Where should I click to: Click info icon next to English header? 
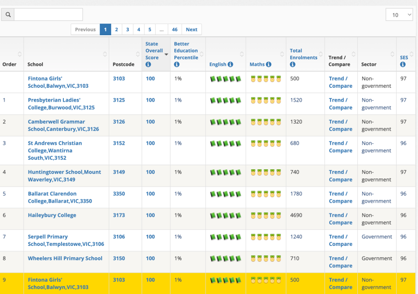click(230, 65)
